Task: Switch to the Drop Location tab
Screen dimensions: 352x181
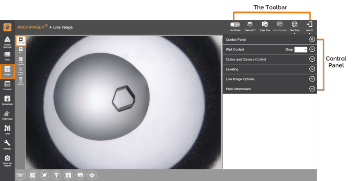Action: 21,60
